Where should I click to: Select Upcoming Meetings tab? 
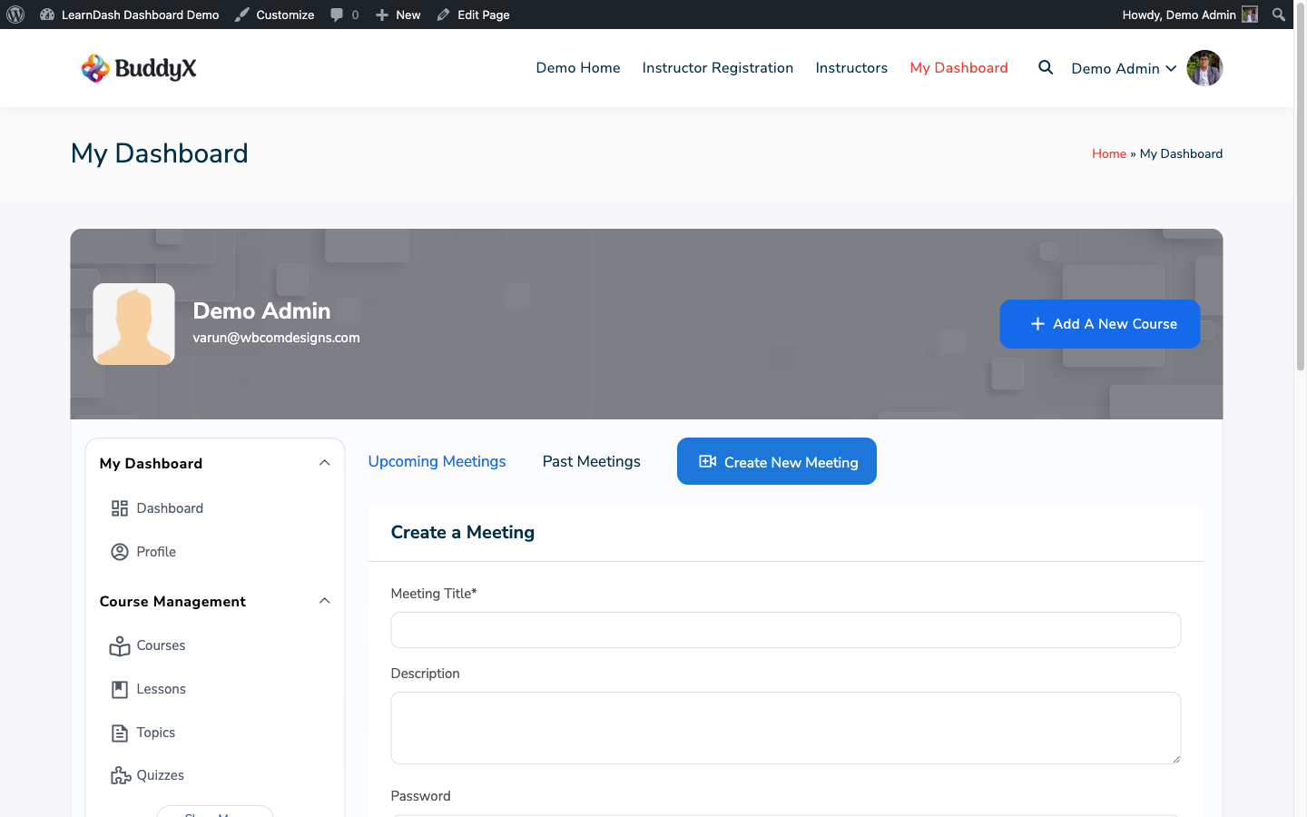[x=437, y=461]
